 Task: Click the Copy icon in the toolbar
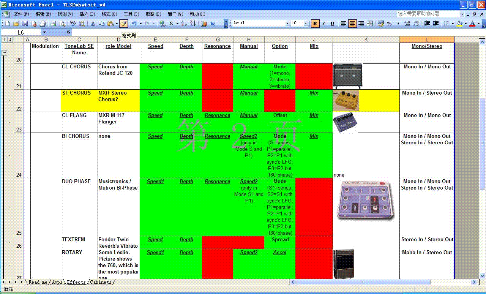[x=101, y=24]
